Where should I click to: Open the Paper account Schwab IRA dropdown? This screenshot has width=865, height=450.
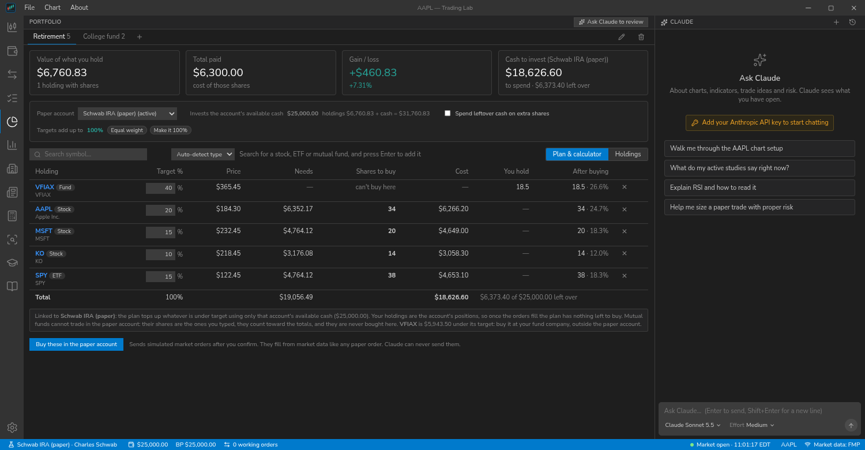[x=127, y=114]
